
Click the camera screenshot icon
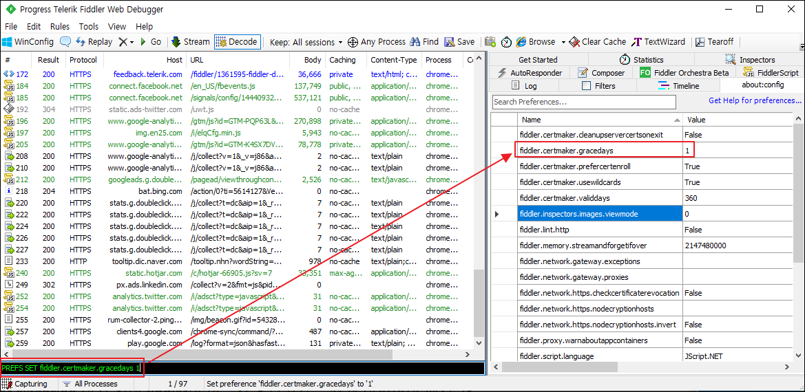coord(490,42)
